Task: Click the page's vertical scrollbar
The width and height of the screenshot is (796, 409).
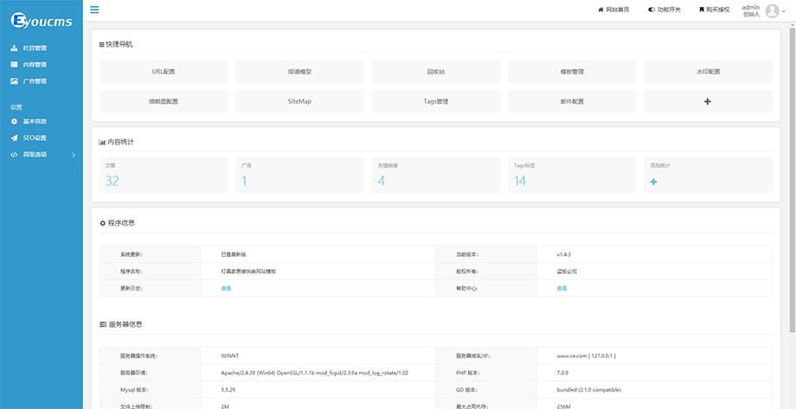Action: (x=791, y=173)
